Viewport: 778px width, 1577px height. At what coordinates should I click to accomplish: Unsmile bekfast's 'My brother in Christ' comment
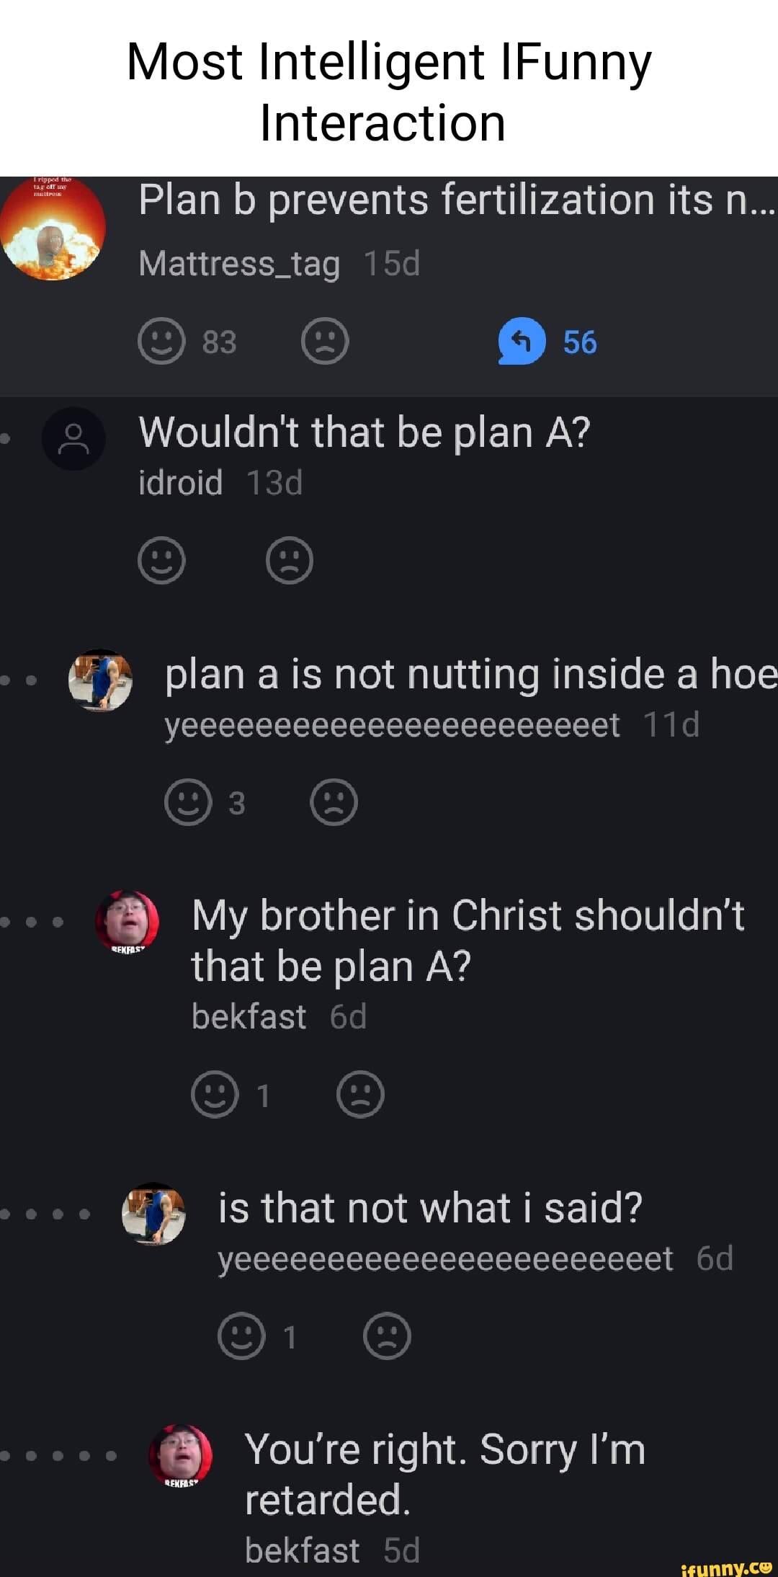tap(360, 1094)
